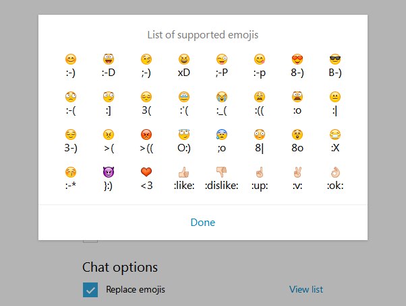Click the loudly crying emoji :_(

pos(222,97)
